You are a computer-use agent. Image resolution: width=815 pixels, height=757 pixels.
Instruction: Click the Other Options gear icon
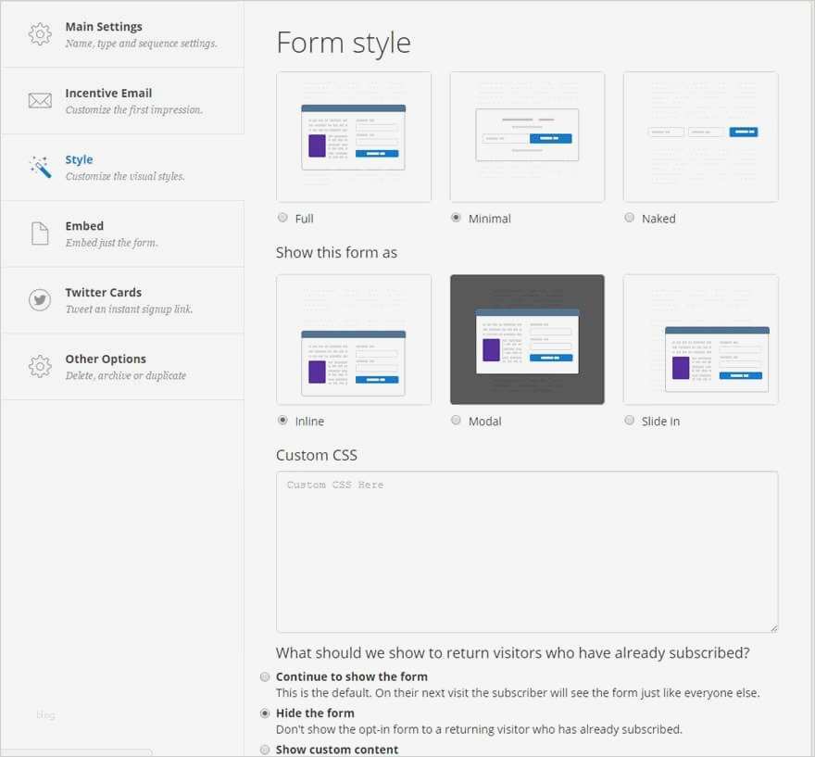[x=40, y=366]
